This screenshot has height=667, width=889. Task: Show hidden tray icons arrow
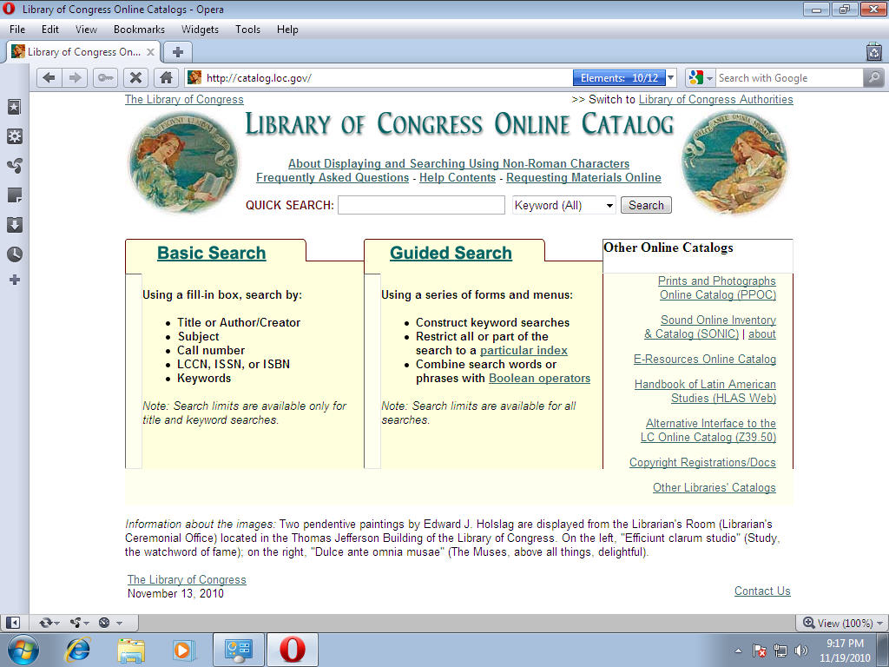tap(738, 650)
